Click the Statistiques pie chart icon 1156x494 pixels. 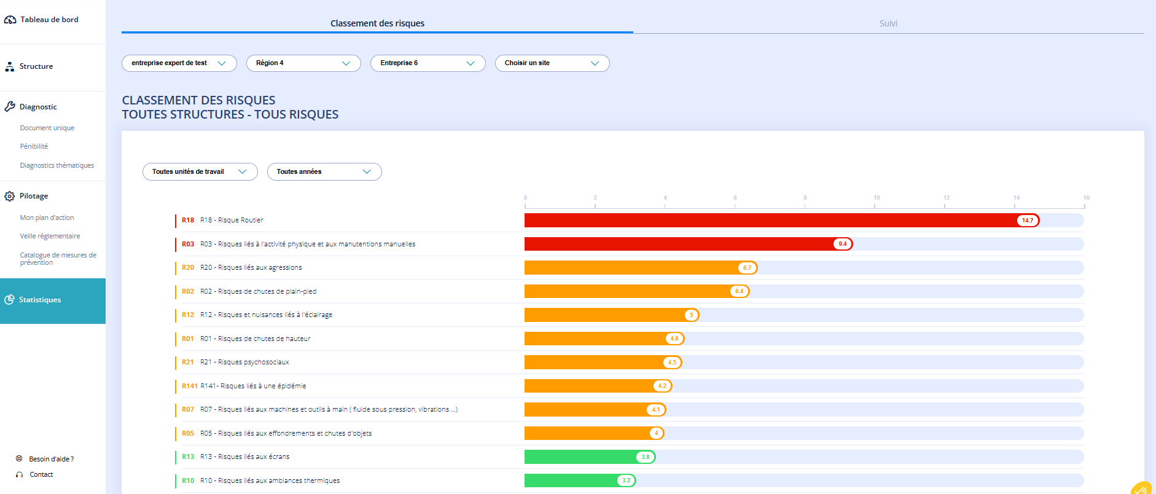tap(9, 300)
